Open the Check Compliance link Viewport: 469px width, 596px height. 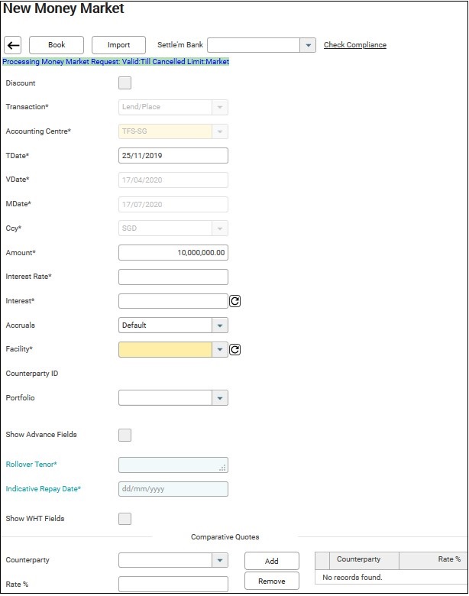[x=355, y=45]
